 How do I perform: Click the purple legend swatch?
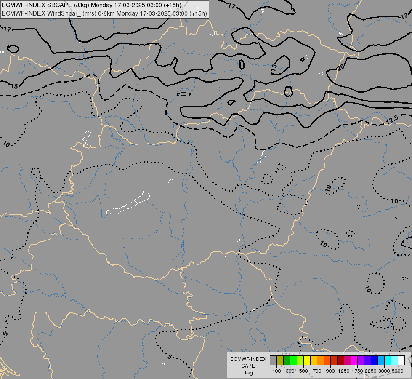click(361, 360)
